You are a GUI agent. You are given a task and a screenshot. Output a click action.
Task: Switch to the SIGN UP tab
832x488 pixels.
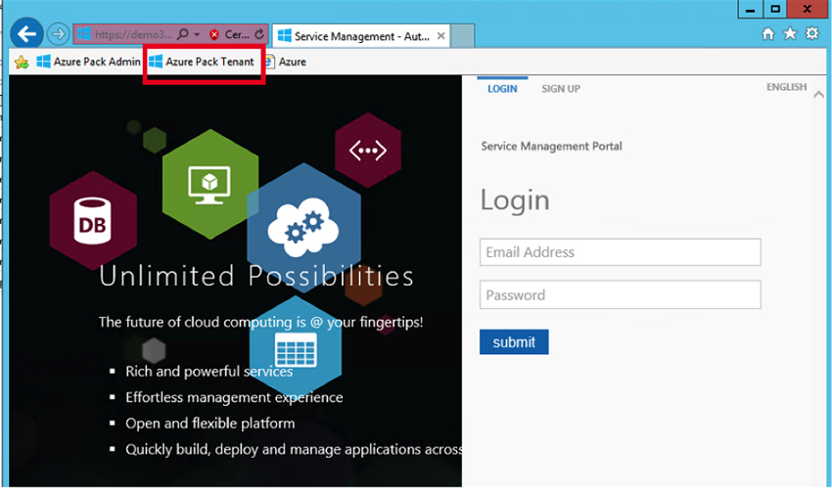[x=561, y=89]
